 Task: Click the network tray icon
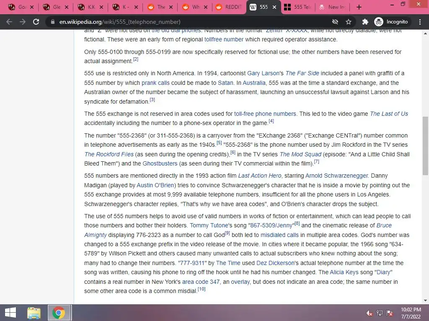tap(380, 313)
